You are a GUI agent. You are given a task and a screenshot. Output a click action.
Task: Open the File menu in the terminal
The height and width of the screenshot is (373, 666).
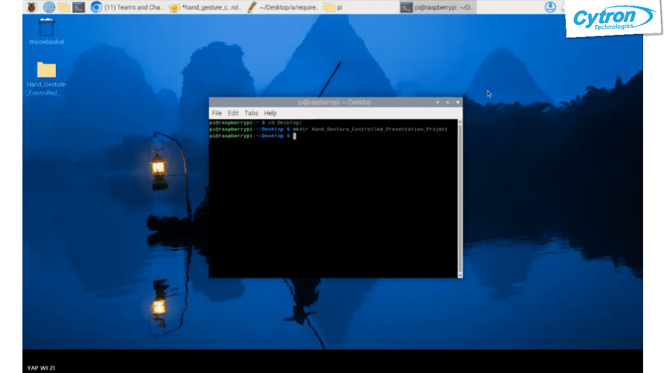point(216,113)
